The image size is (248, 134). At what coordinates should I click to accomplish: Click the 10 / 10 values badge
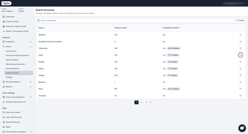tap(173, 89)
